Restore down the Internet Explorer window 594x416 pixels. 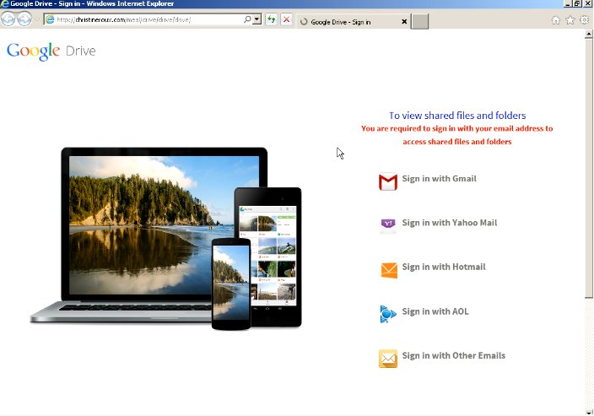577,3
